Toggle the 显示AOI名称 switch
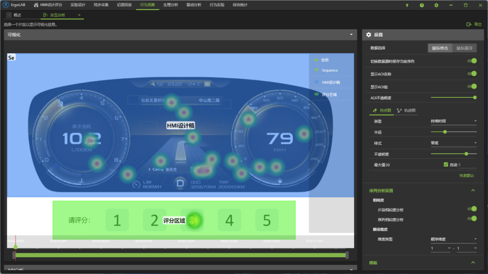The height and width of the screenshot is (274, 488). point(472,73)
